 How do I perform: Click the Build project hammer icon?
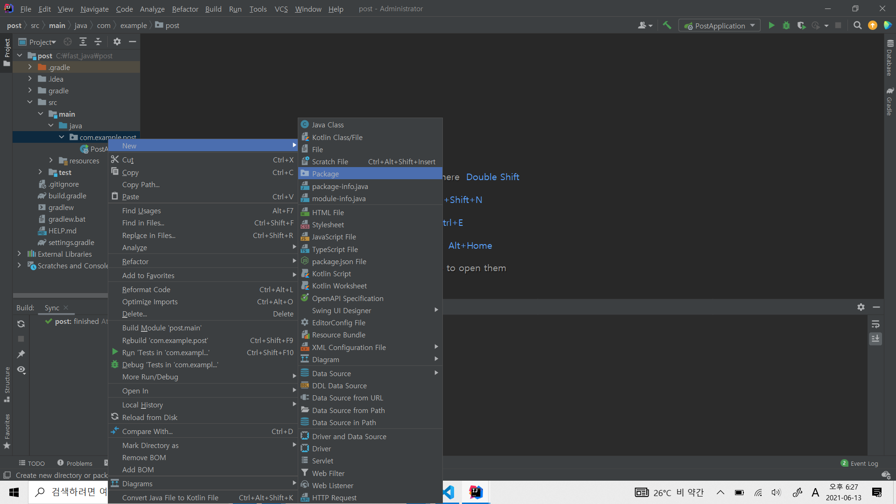667,26
